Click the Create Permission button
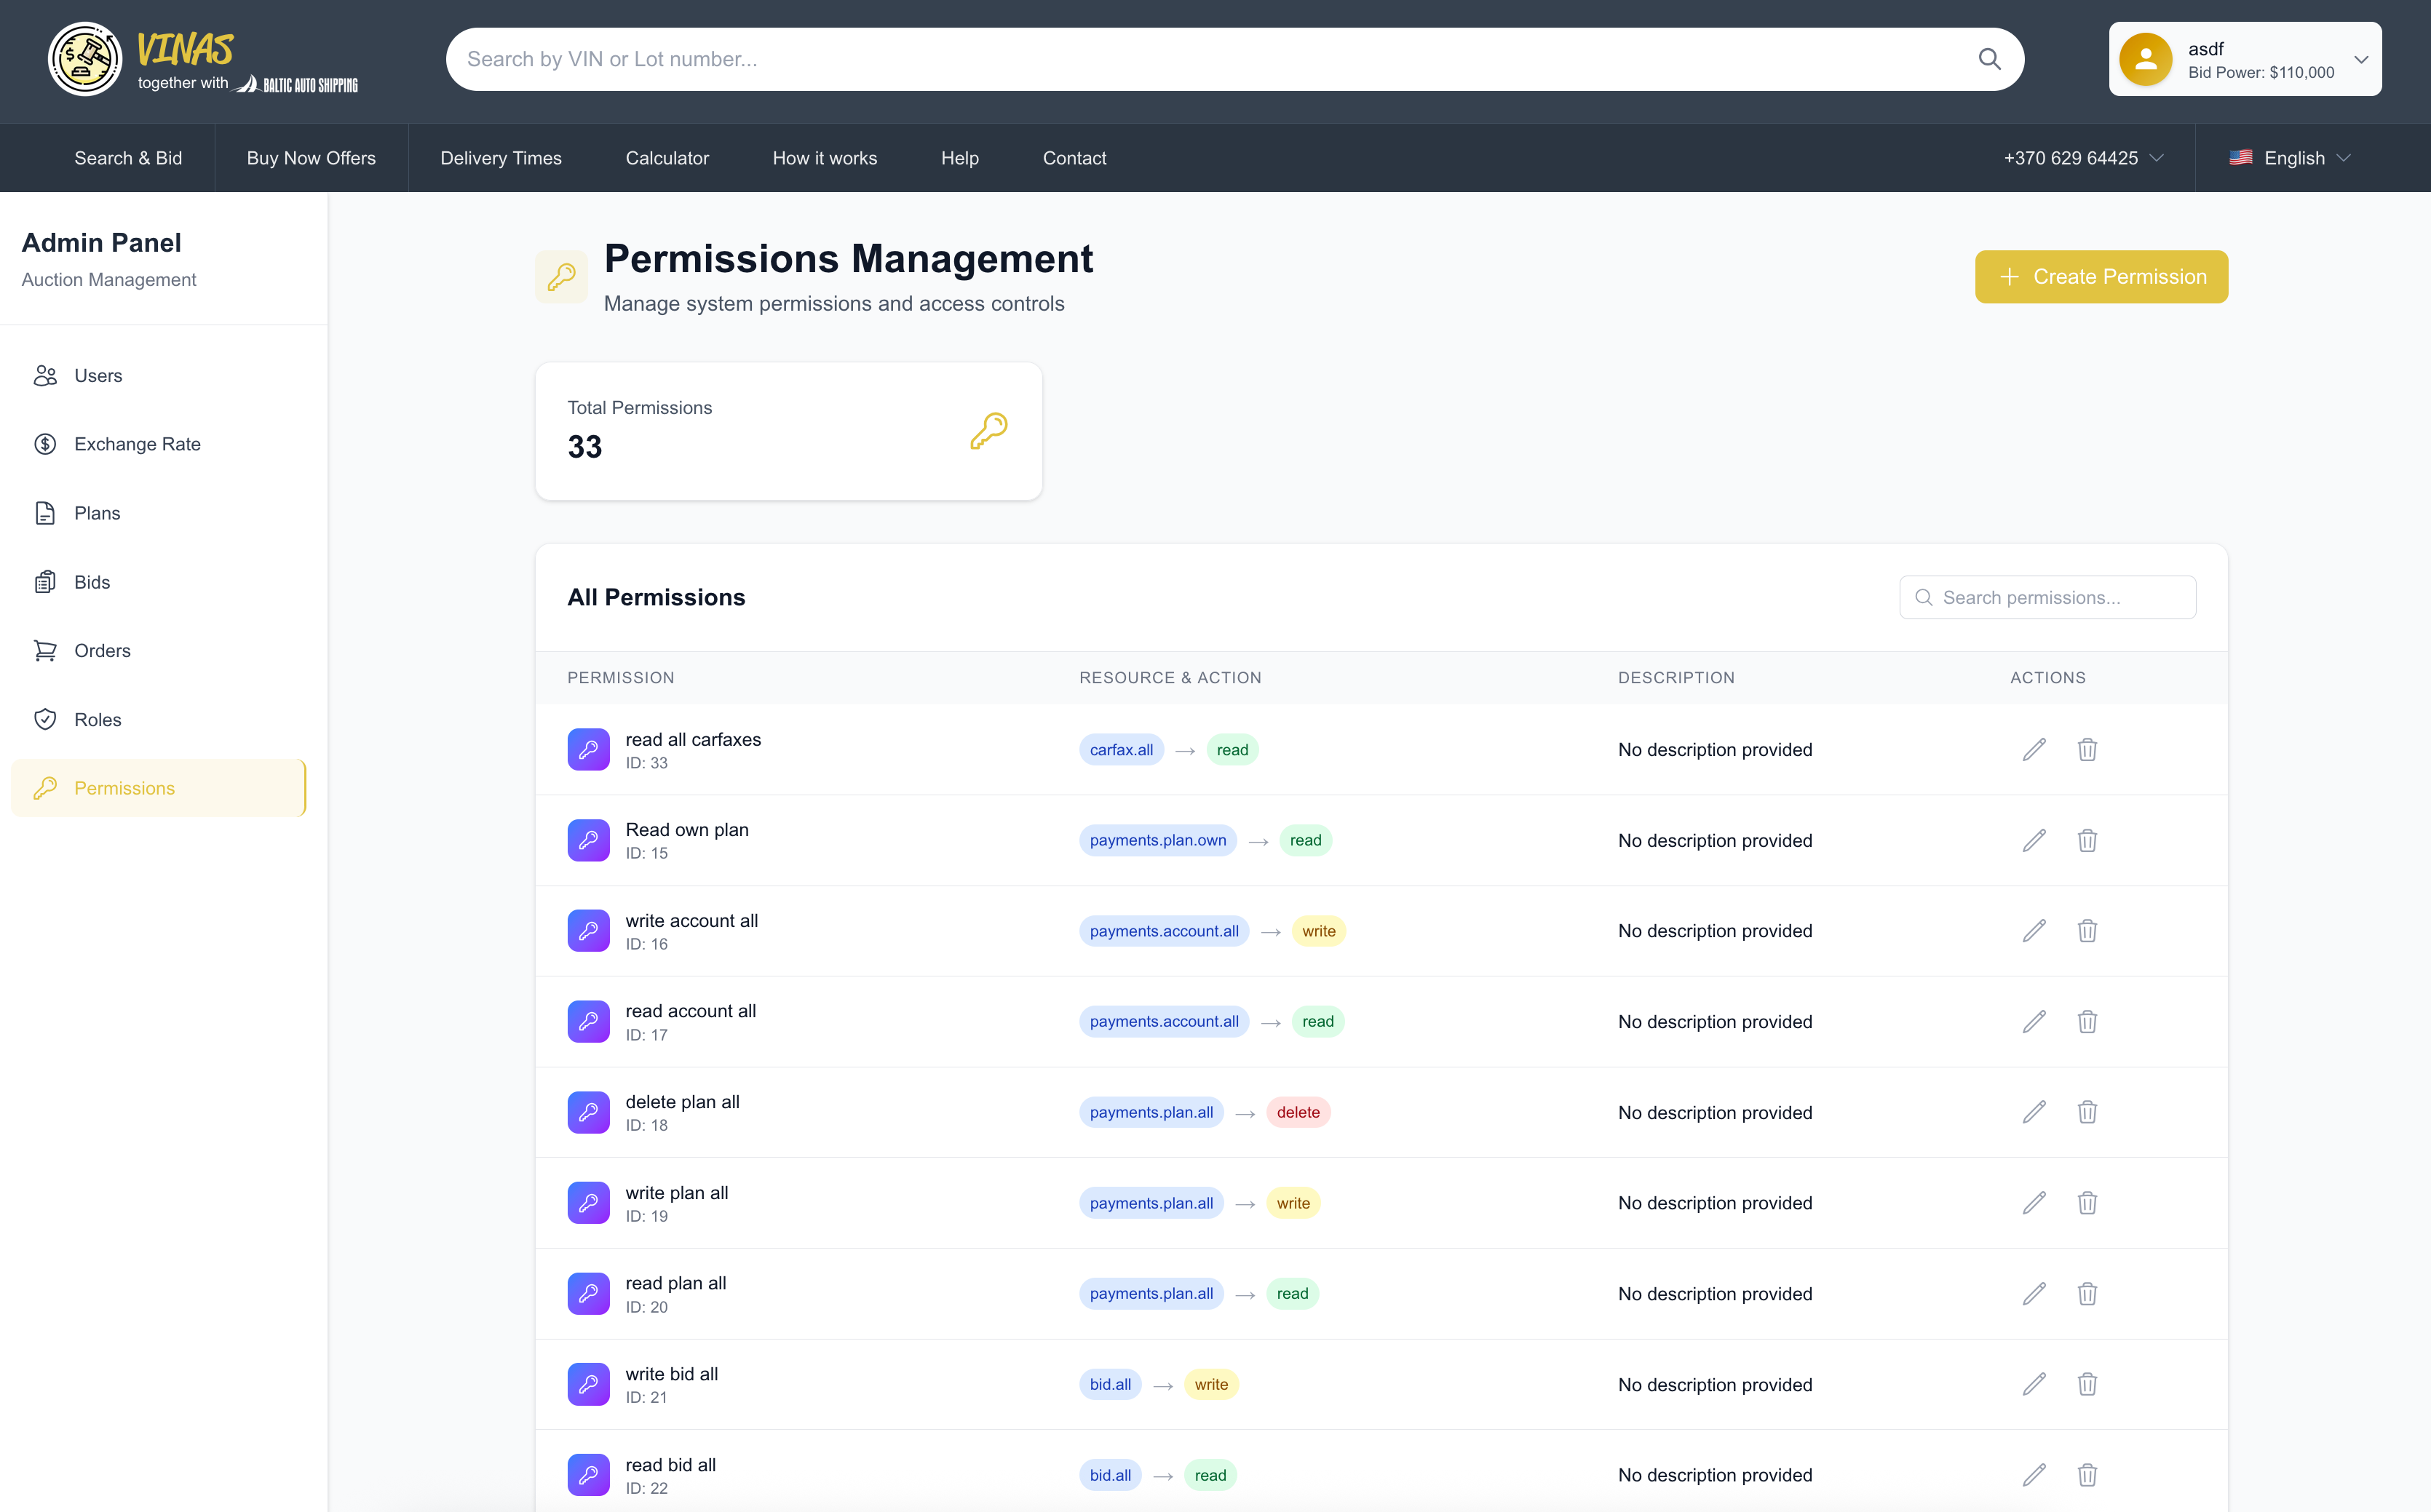This screenshot has width=2431, height=1512. tap(2100, 277)
